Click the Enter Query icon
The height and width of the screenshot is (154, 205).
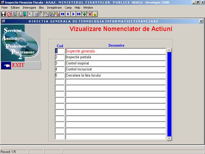[46, 14]
